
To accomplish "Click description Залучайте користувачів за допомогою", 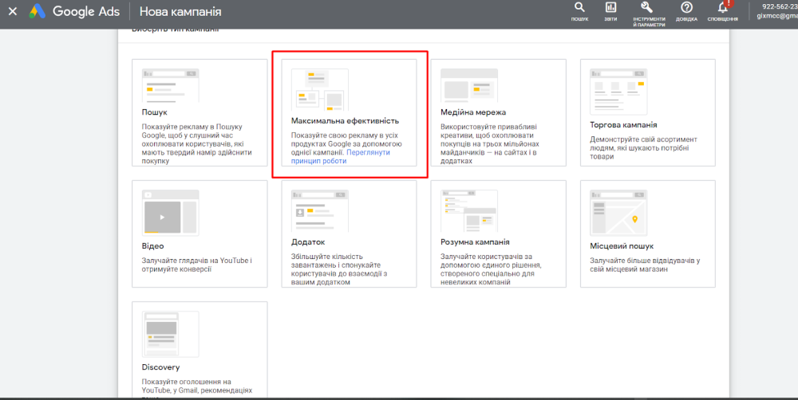I will point(491,269).
